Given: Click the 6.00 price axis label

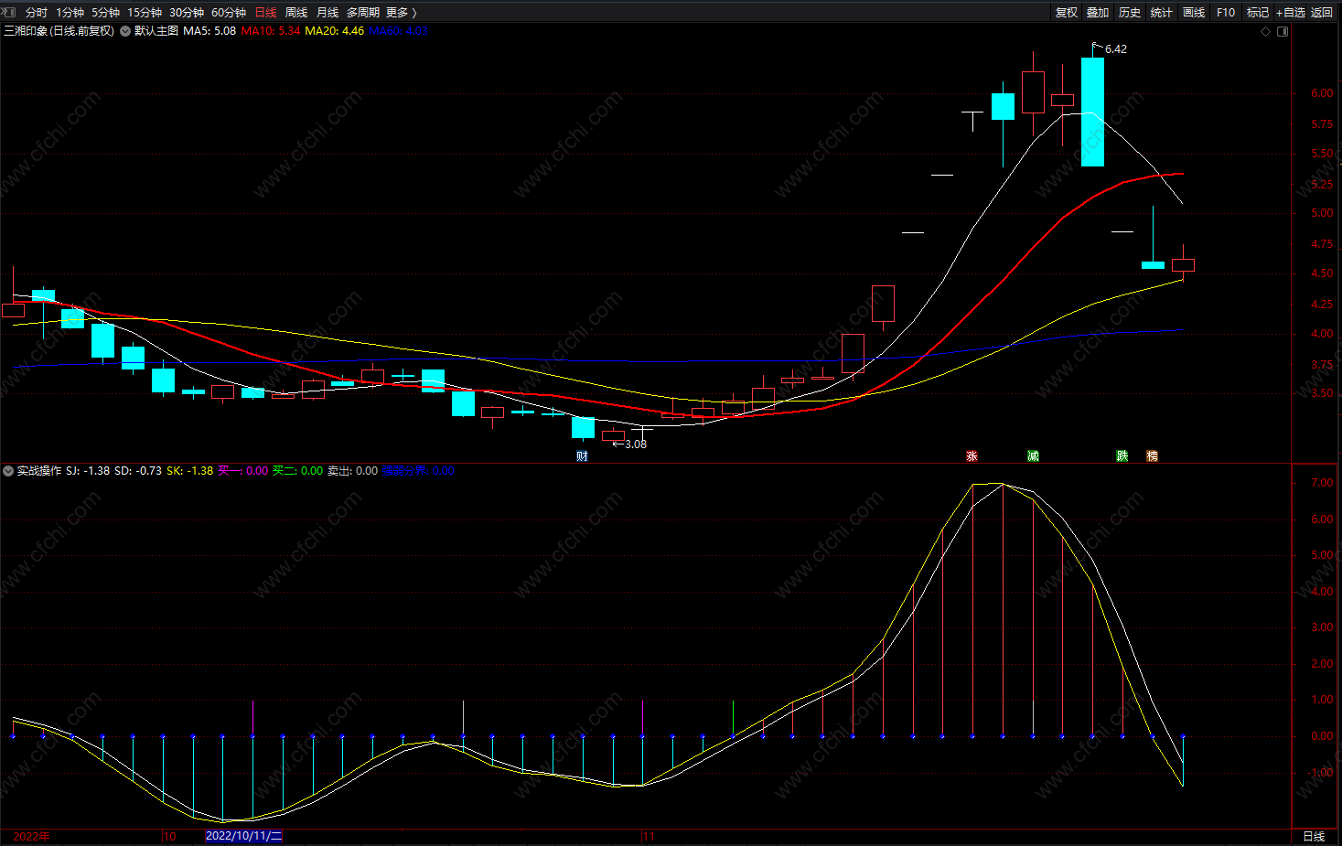Looking at the screenshot, I should point(1322,93).
